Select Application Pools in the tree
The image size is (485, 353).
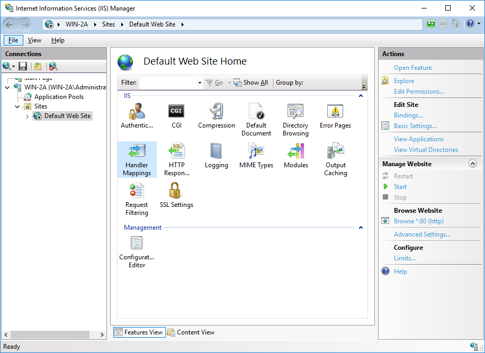click(x=59, y=97)
